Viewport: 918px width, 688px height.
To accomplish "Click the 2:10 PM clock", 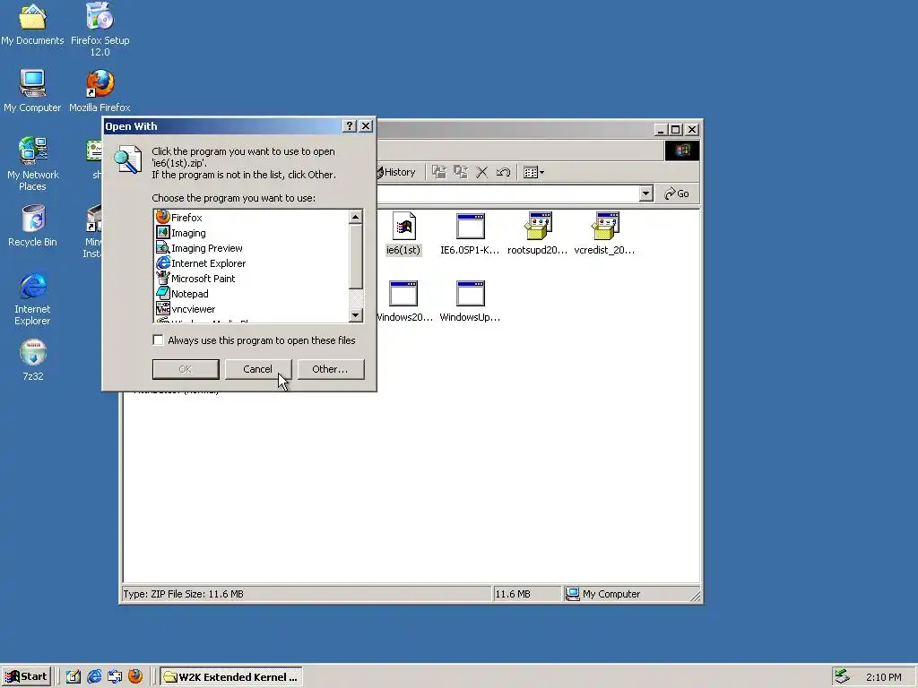I will (x=883, y=677).
